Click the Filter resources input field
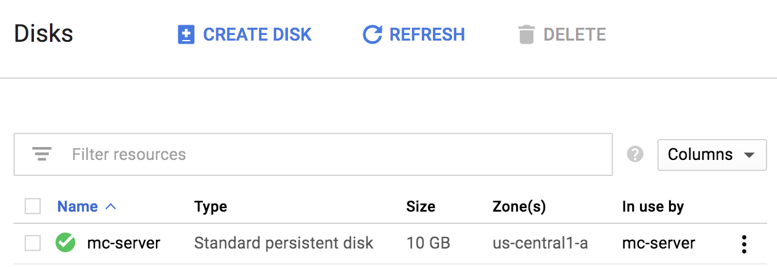Viewport: 777px width, 267px height. pos(313,154)
